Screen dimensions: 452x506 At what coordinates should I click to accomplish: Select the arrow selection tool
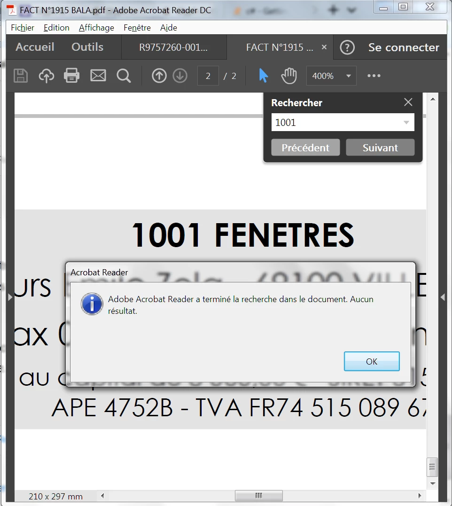263,76
